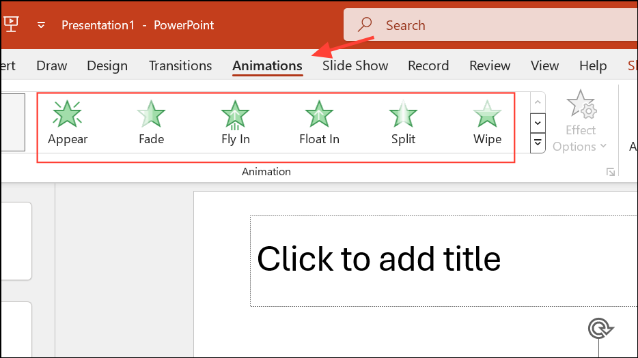638x358 pixels.
Task: Open the Animation group dialog launcher
Action: [x=610, y=172]
